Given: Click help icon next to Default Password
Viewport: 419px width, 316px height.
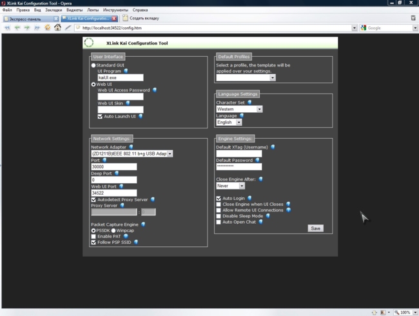Looking at the screenshot, I should pos(257,160).
